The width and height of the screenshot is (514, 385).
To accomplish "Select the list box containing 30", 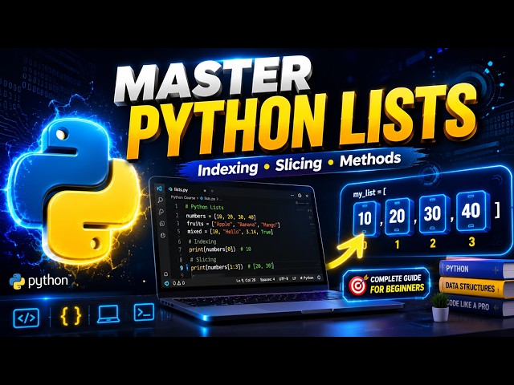I will click(x=433, y=213).
